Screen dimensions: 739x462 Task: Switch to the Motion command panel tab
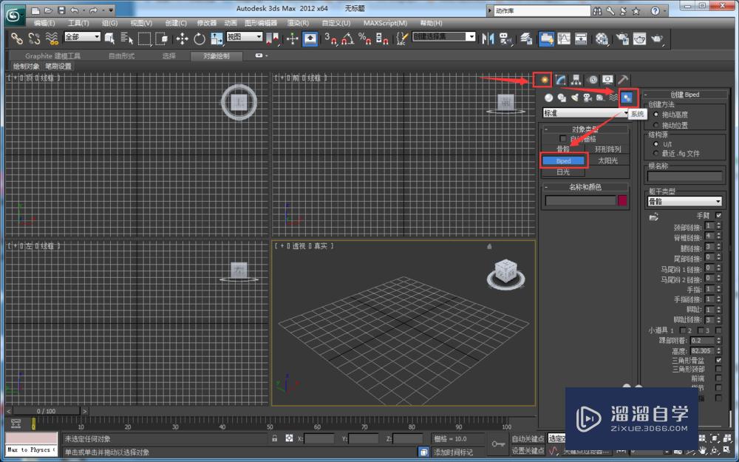(593, 80)
